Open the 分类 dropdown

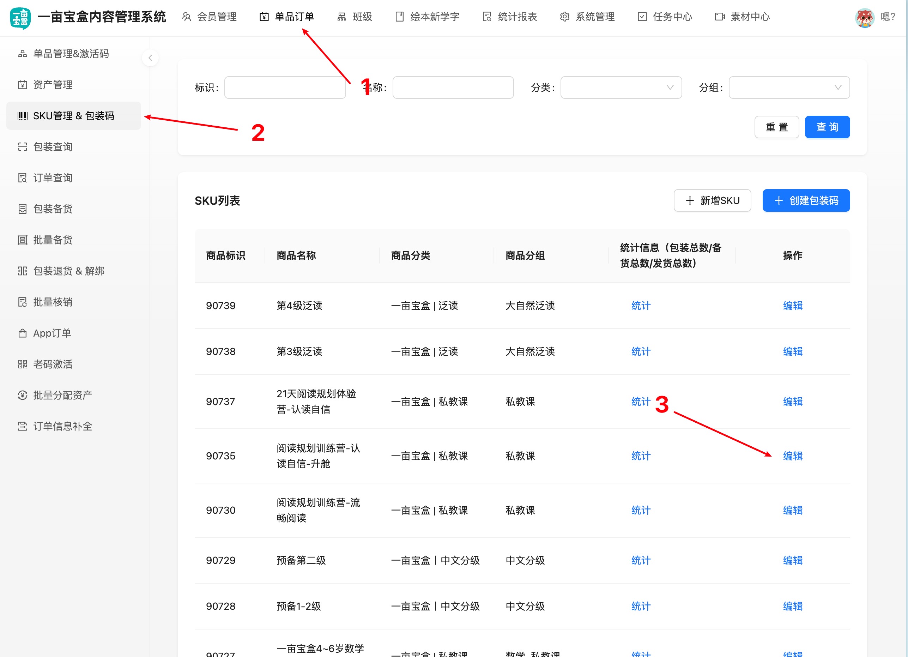coord(620,87)
